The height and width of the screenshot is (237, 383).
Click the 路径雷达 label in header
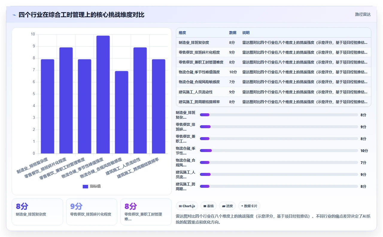(363, 14)
